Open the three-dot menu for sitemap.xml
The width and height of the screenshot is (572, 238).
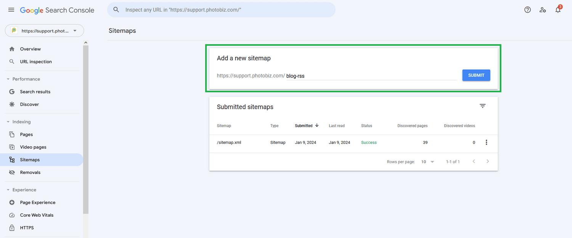pyautogui.click(x=486, y=142)
